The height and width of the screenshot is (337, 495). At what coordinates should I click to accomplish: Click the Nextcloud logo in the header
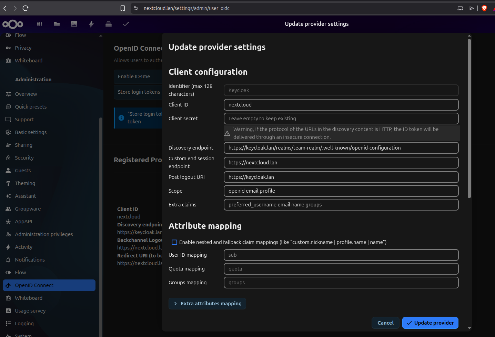(13, 24)
